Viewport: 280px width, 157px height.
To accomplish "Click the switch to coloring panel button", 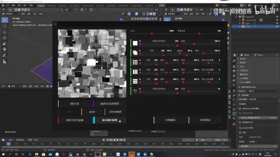I will (75, 120).
